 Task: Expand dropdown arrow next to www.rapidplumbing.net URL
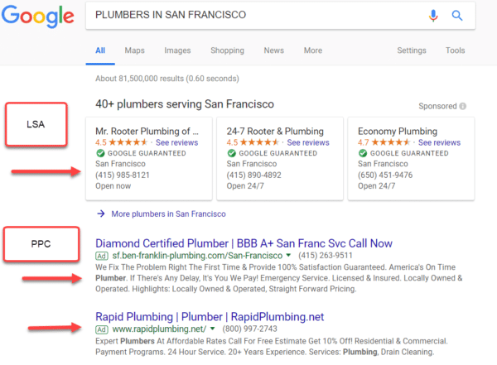tap(212, 329)
